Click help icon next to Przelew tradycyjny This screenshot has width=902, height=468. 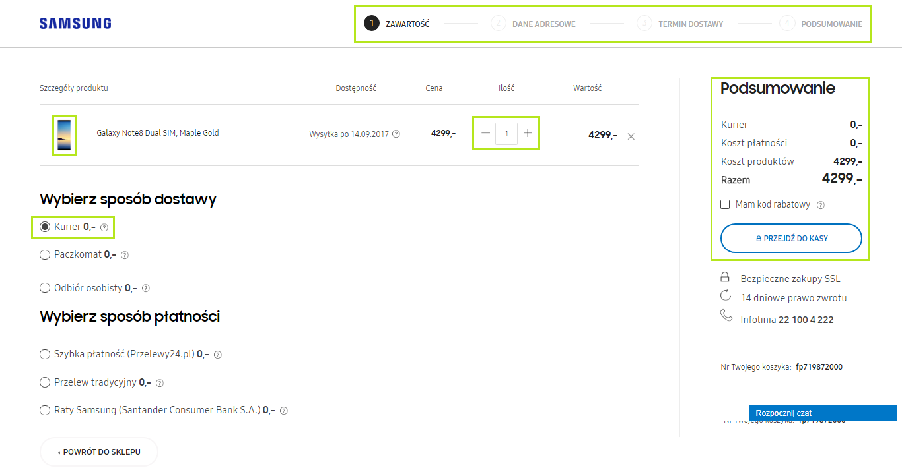[159, 383]
